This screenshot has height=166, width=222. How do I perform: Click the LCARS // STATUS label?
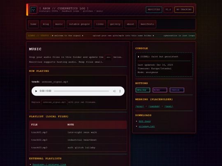click(40, 36)
